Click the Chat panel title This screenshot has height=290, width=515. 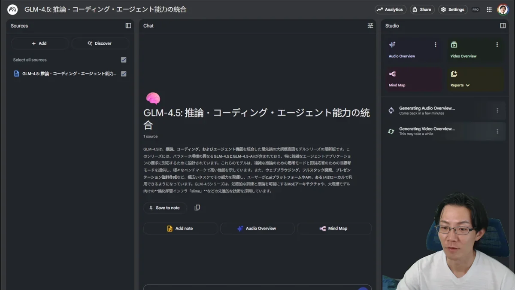pyautogui.click(x=148, y=26)
